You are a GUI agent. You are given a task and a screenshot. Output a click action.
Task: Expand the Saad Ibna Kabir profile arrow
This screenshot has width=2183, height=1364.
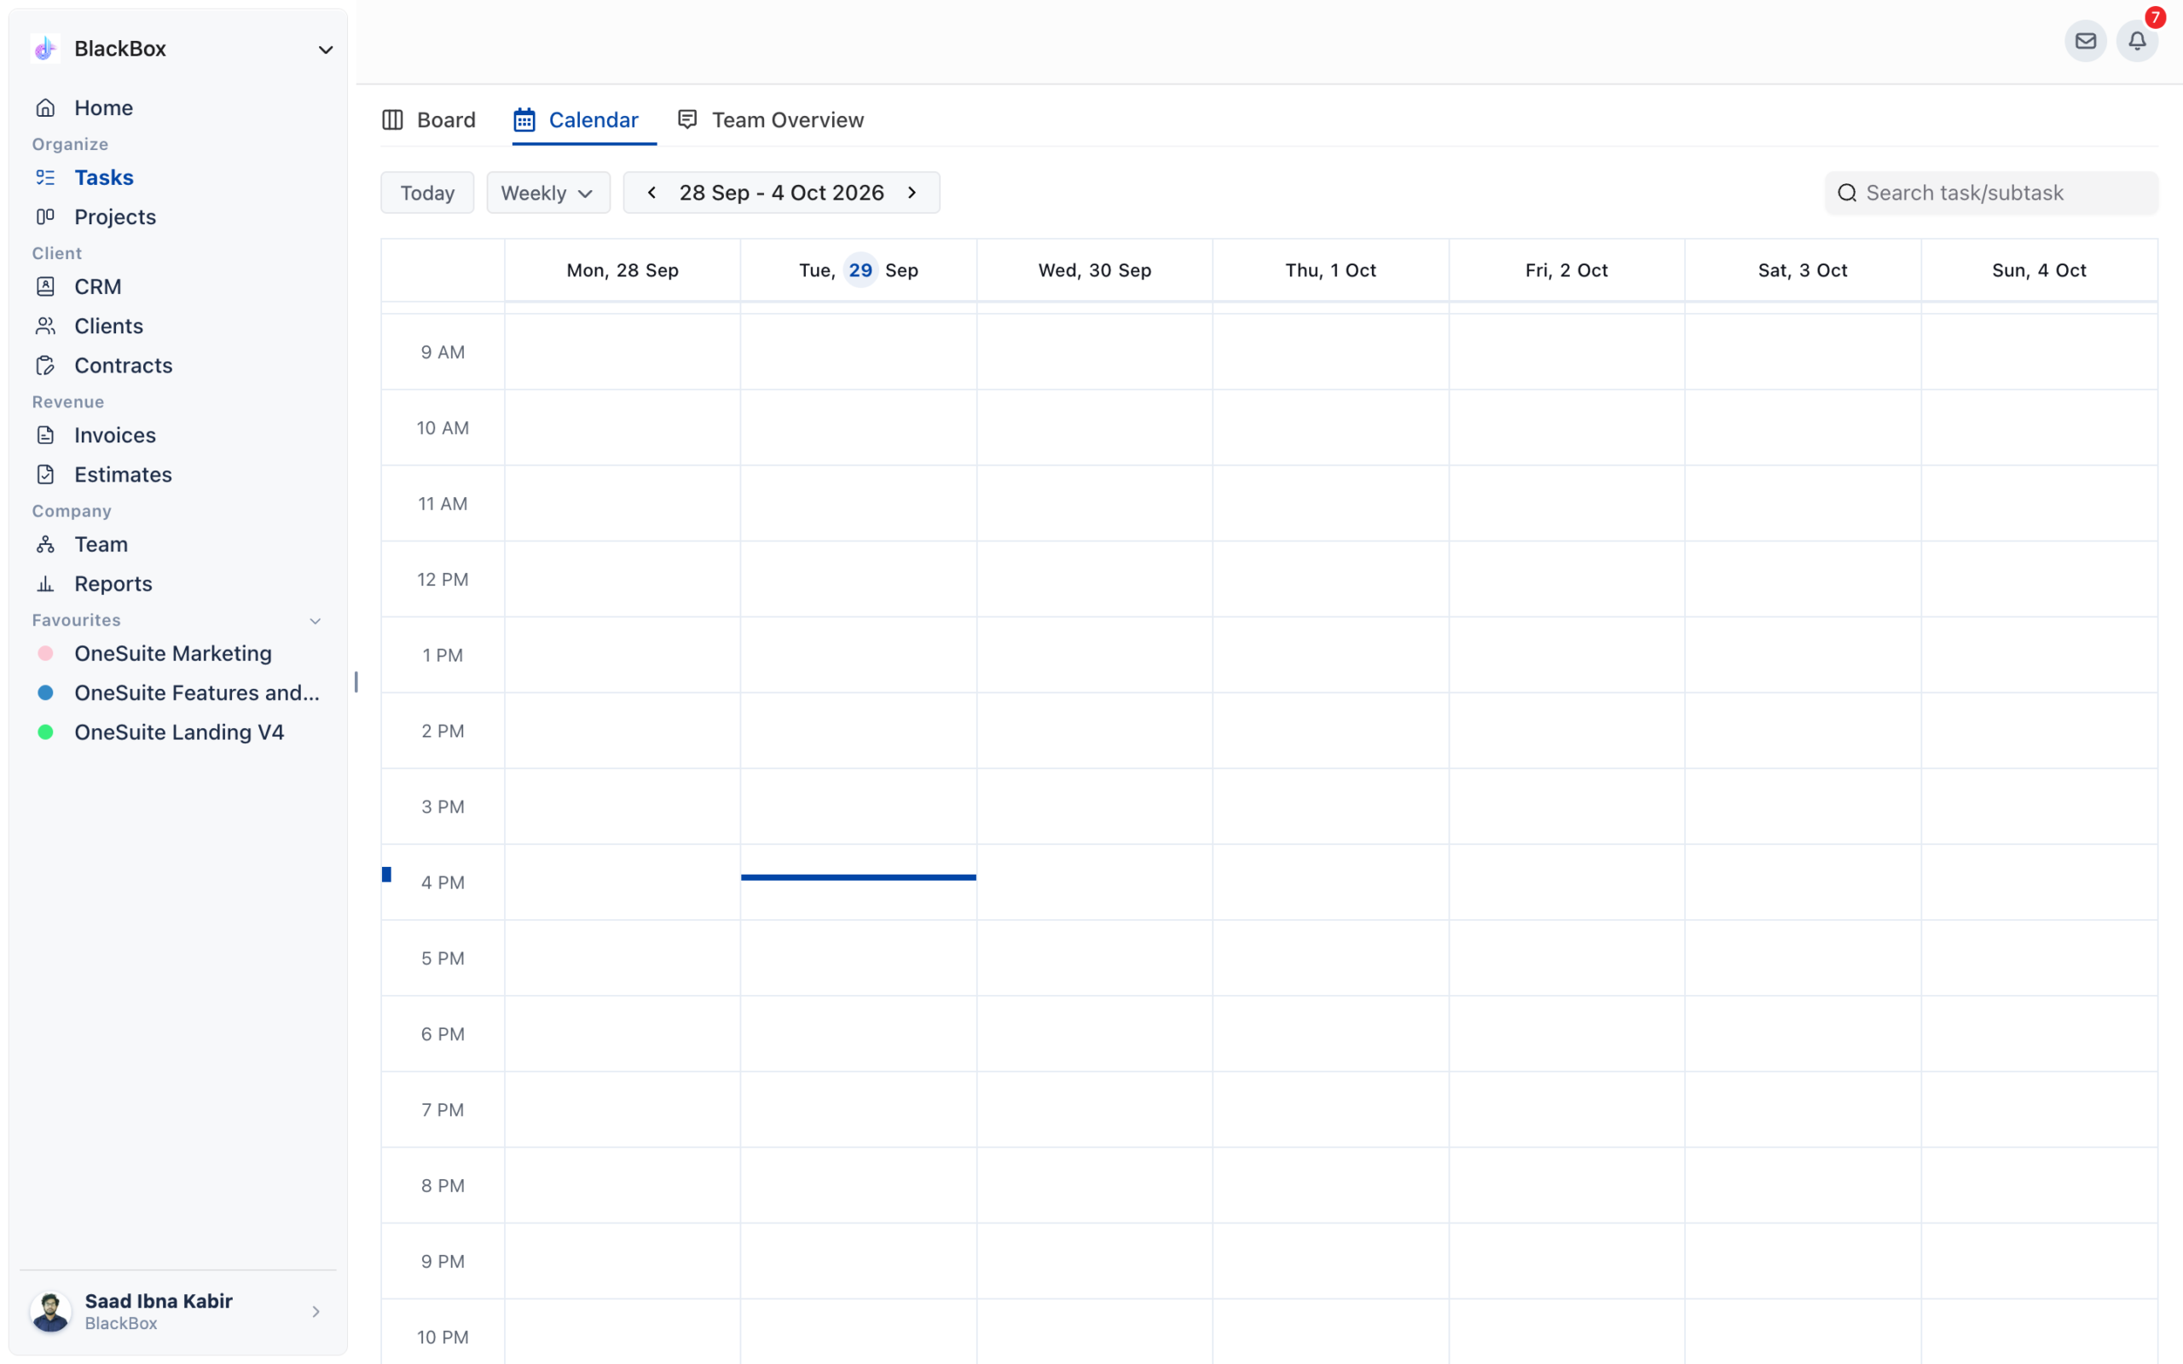[316, 1311]
